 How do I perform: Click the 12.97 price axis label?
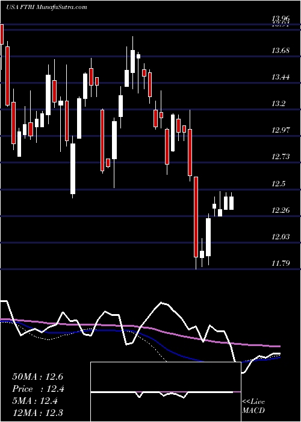pyautogui.click(x=281, y=130)
